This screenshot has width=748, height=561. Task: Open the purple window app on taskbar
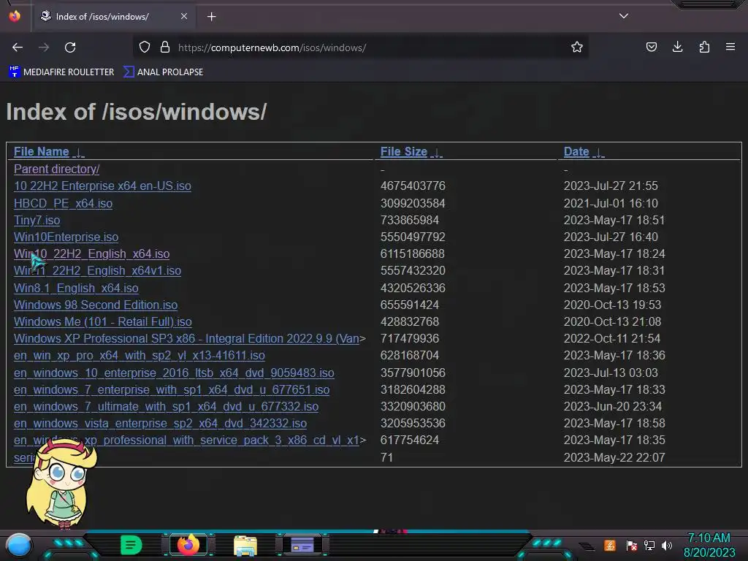pyautogui.click(x=302, y=545)
